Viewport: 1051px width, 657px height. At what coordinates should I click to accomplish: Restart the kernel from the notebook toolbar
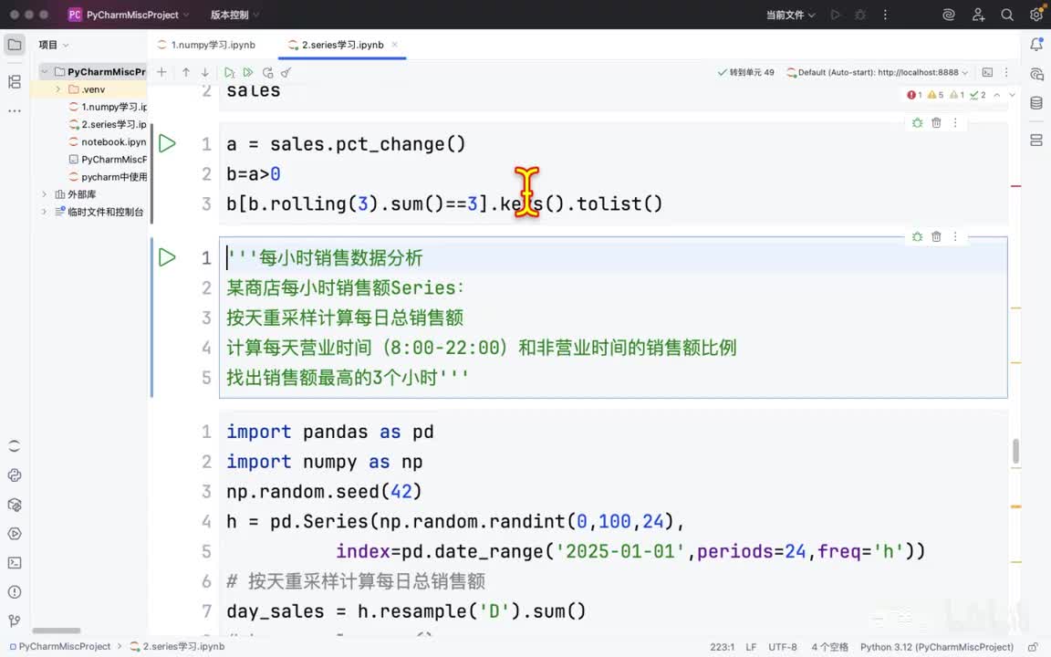click(267, 72)
